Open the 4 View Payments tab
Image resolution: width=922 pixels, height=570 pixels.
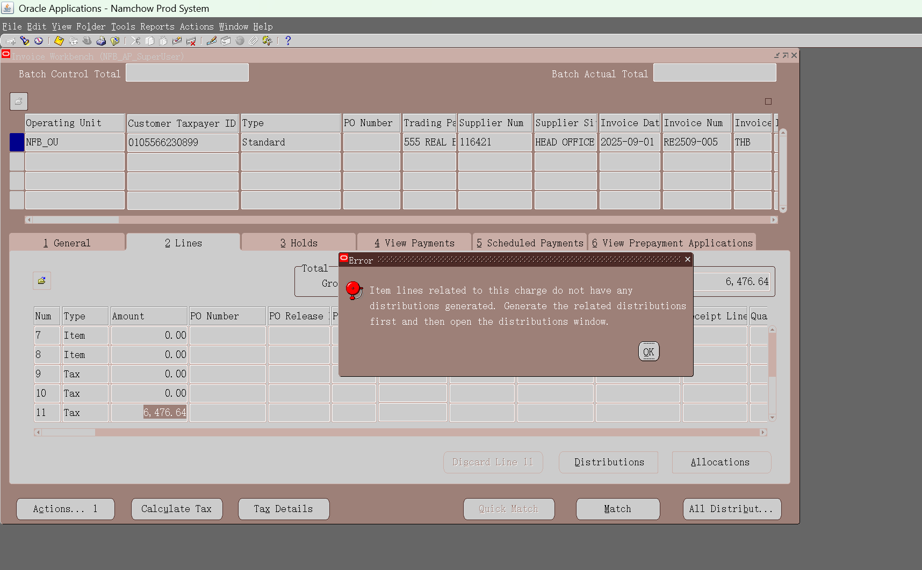point(414,243)
